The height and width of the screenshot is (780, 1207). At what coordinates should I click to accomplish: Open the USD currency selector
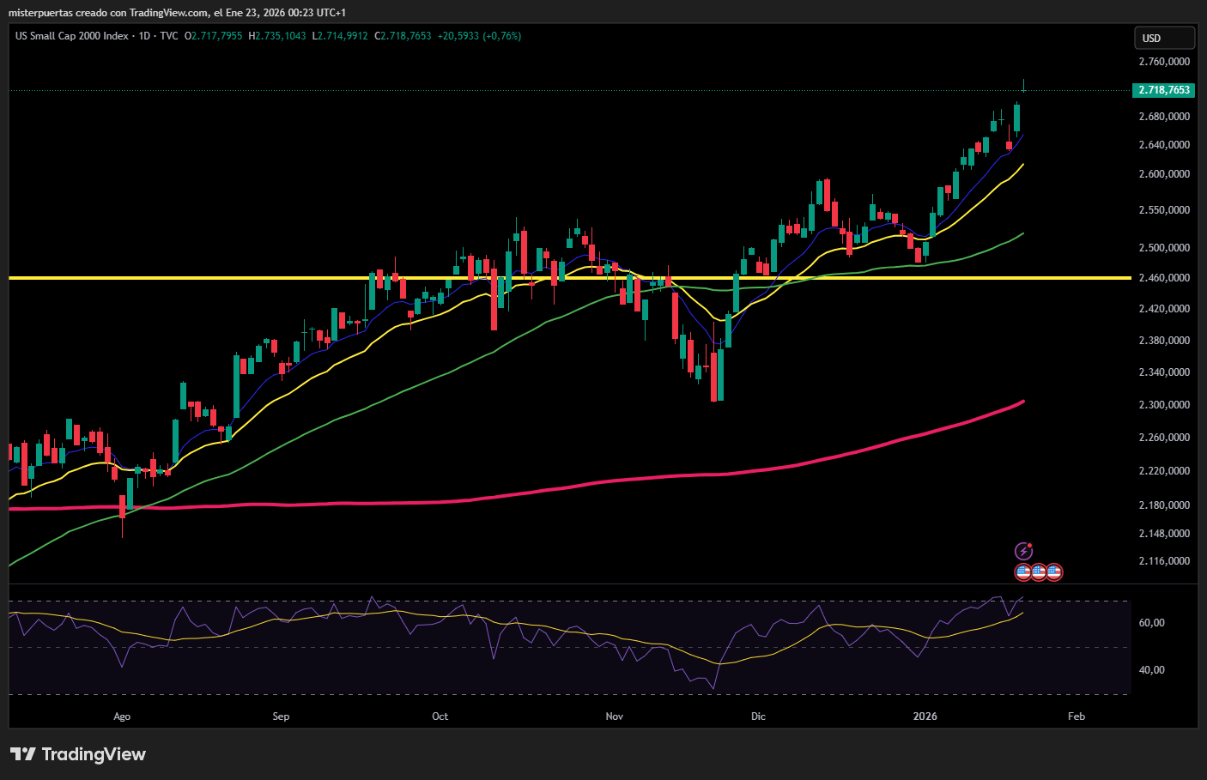click(1165, 38)
